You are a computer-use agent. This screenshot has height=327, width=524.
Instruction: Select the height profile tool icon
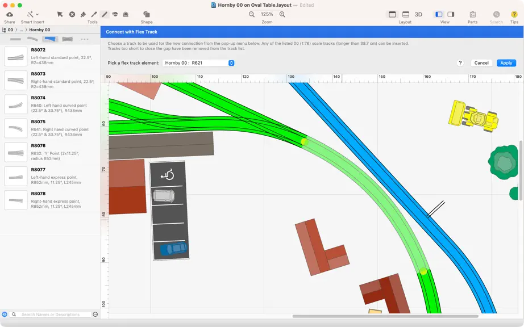pyautogui.click(x=115, y=14)
